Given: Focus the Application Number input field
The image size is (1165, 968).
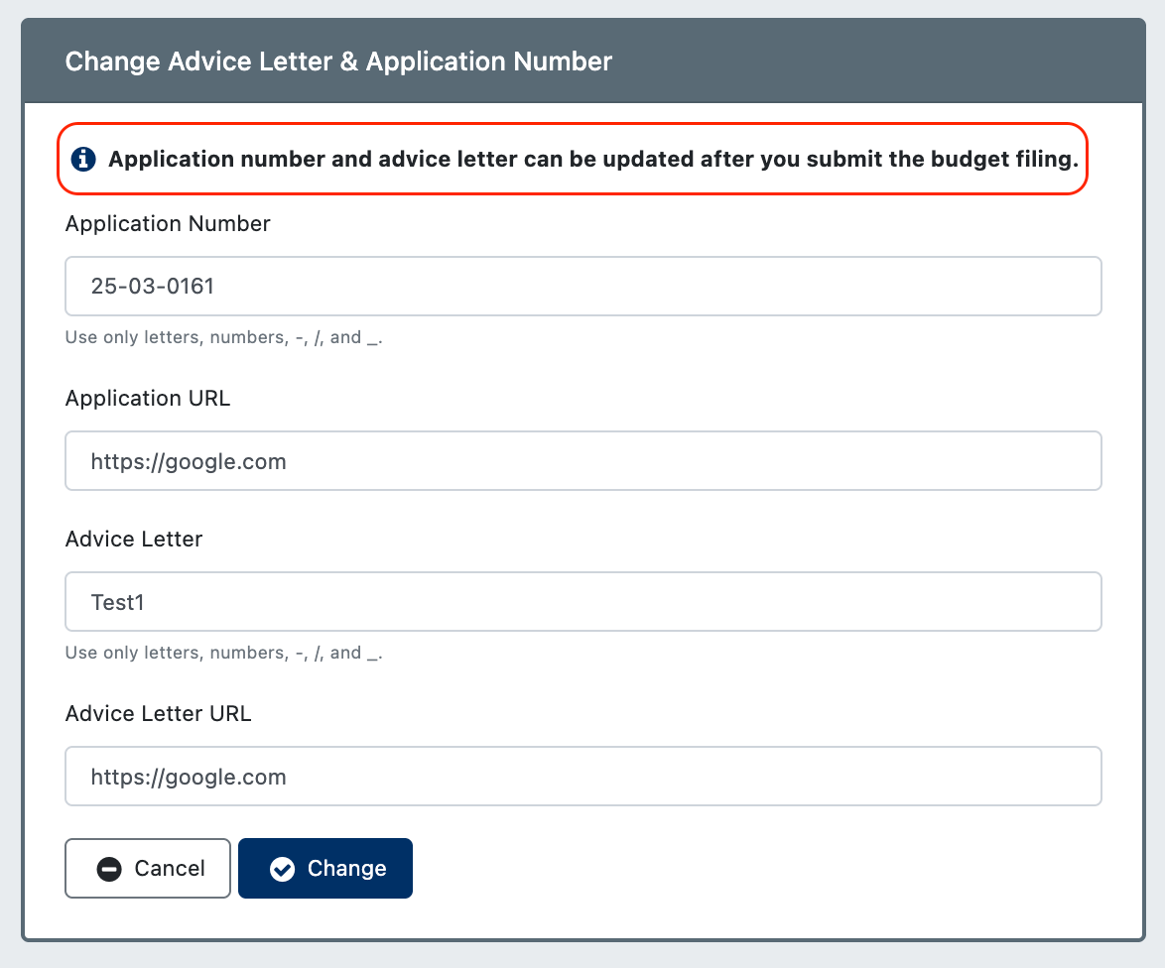Looking at the screenshot, I should click(583, 287).
